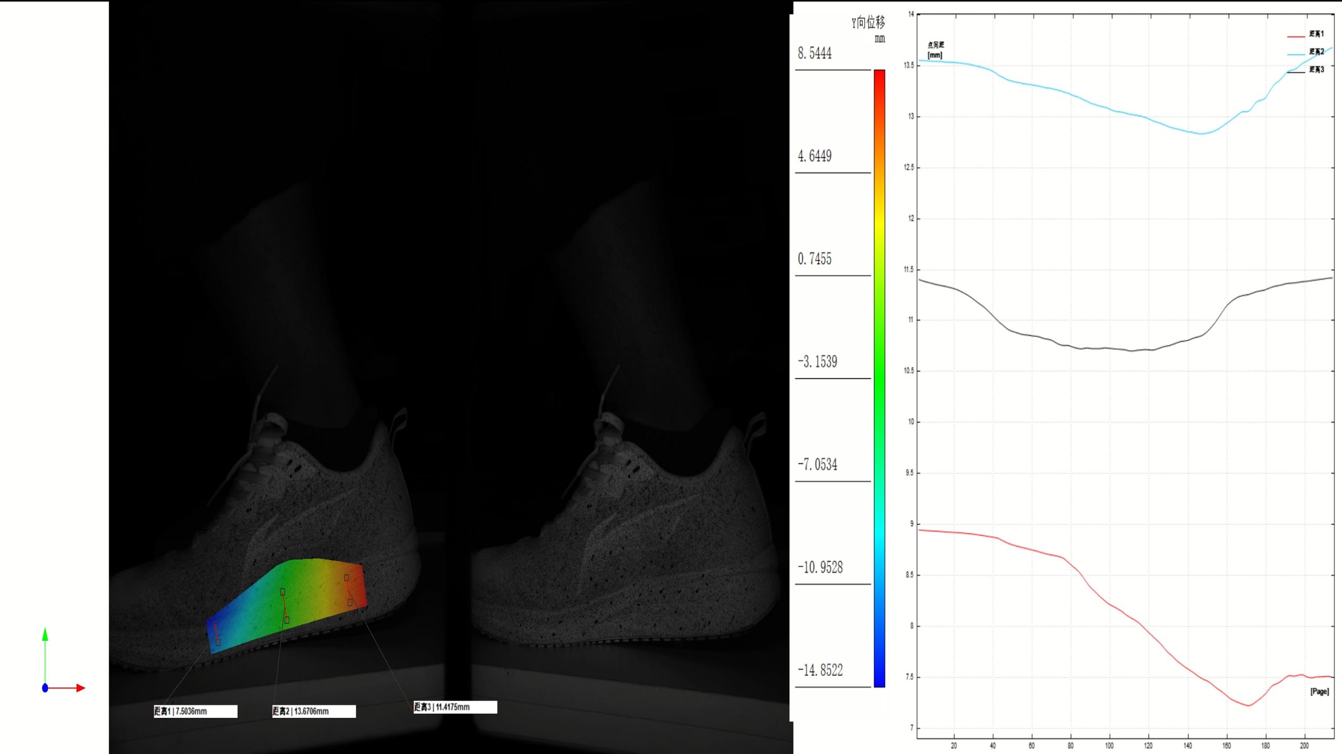Click the 8.5444 maximum scale value

pos(814,53)
